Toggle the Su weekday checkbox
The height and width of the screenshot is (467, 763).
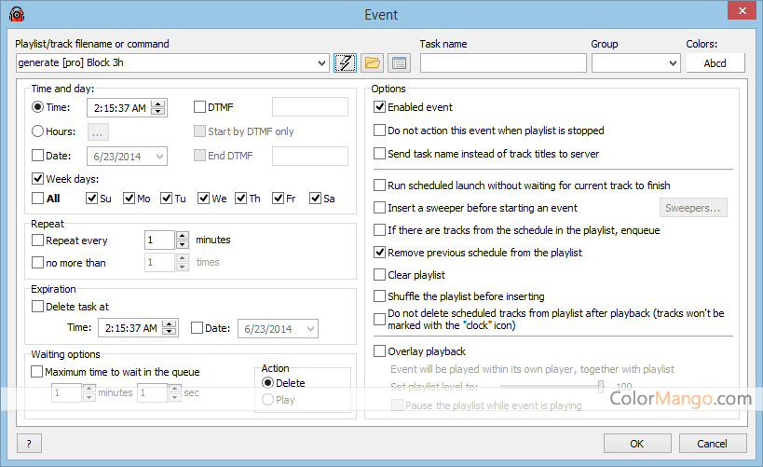[91, 198]
